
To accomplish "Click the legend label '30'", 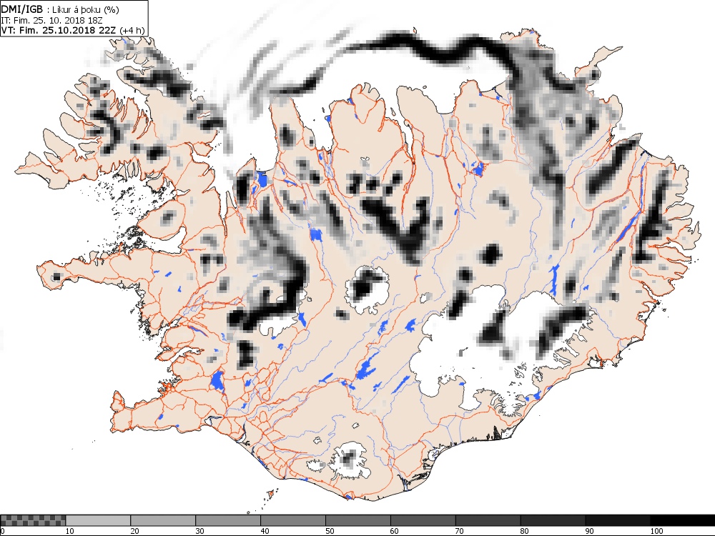I will coord(199,531).
